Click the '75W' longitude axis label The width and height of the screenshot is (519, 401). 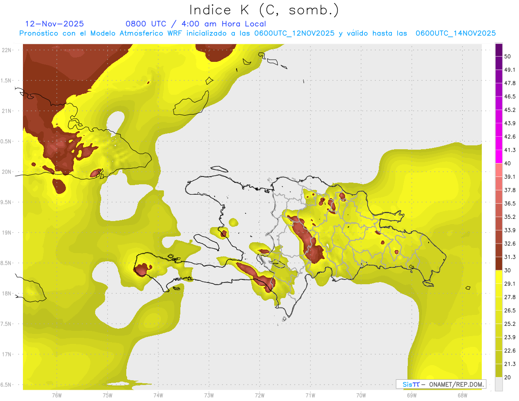pyautogui.click(x=107, y=396)
